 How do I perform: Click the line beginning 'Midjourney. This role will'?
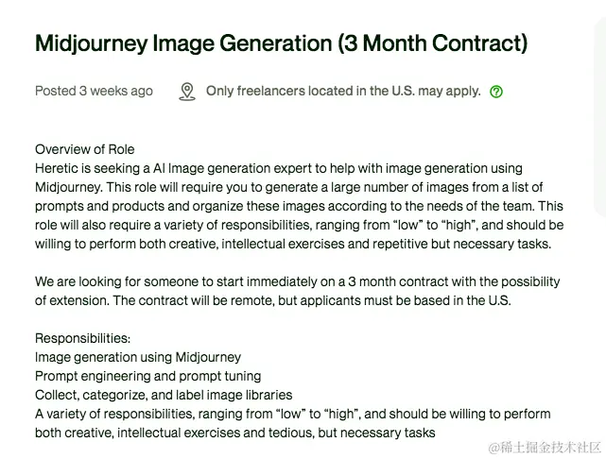pyautogui.click(x=288, y=187)
